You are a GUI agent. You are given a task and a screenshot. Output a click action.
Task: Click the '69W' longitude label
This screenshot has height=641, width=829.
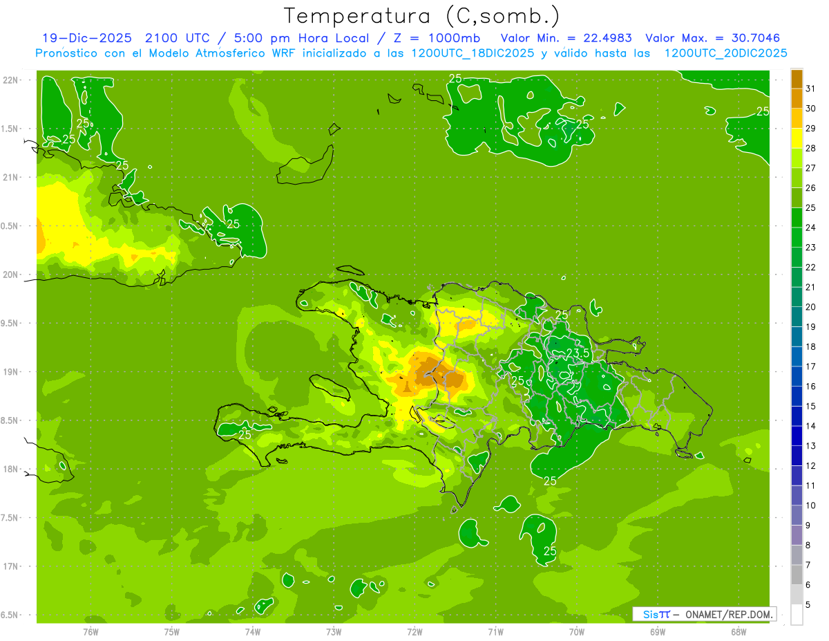point(658,632)
